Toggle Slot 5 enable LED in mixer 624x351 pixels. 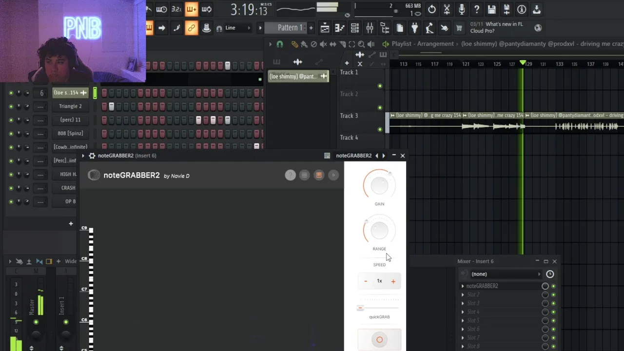(x=553, y=321)
